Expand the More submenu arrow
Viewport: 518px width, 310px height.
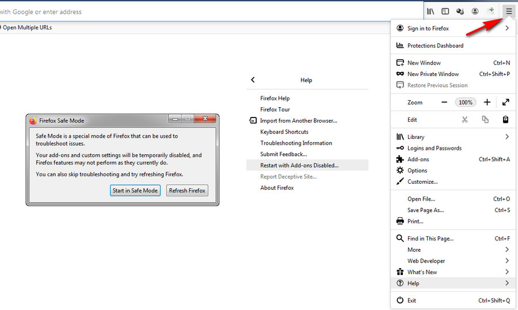point(507,249)
